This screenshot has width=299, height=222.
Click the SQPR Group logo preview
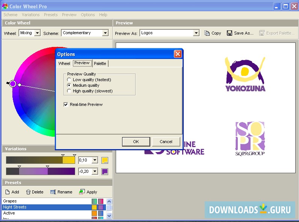pos(250,139)
